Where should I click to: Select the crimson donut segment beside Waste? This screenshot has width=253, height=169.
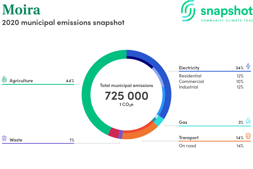(x=114, y=133)
